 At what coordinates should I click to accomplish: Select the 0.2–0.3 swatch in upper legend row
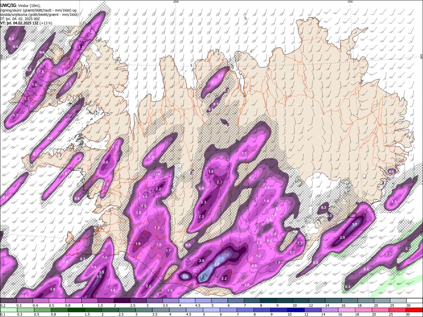click(8, 301)
